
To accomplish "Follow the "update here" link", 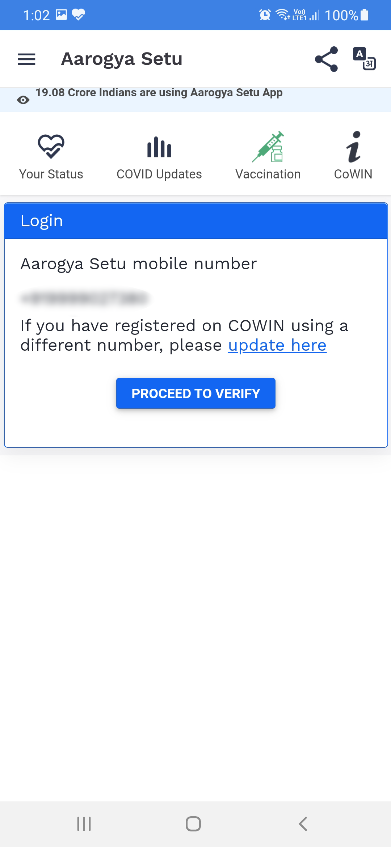I will 277,345.
